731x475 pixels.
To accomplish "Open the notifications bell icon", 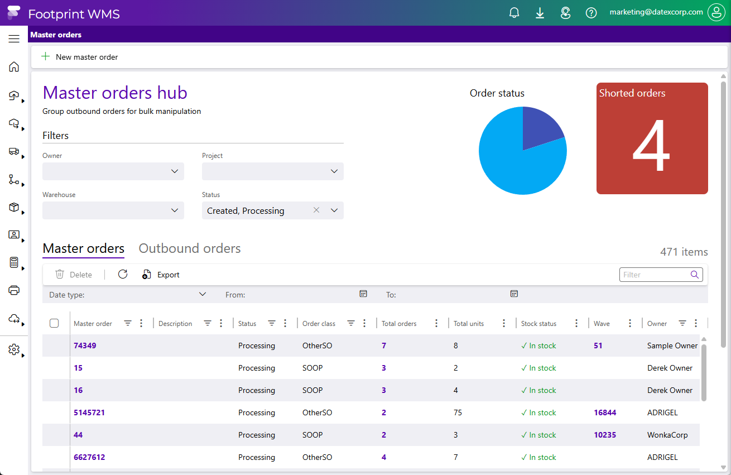I will tap(514, 13).
